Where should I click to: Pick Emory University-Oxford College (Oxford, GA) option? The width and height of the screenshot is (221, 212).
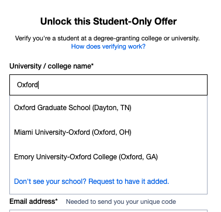tap(108, 157)
